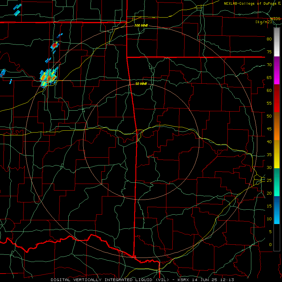Select the 40 value on the VIL scale
The image size is (282, 282).
coord(269,142)
